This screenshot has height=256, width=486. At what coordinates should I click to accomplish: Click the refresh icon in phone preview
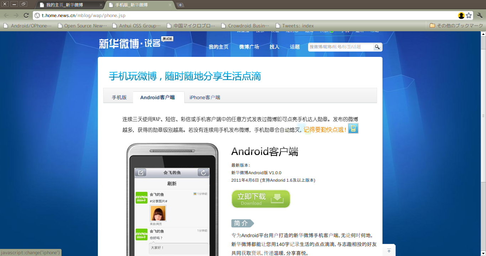204,173
